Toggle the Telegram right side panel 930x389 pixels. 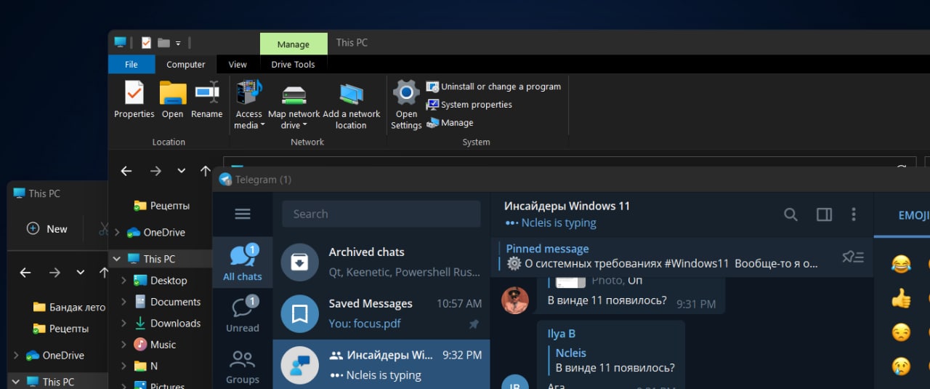click(824, 214)
